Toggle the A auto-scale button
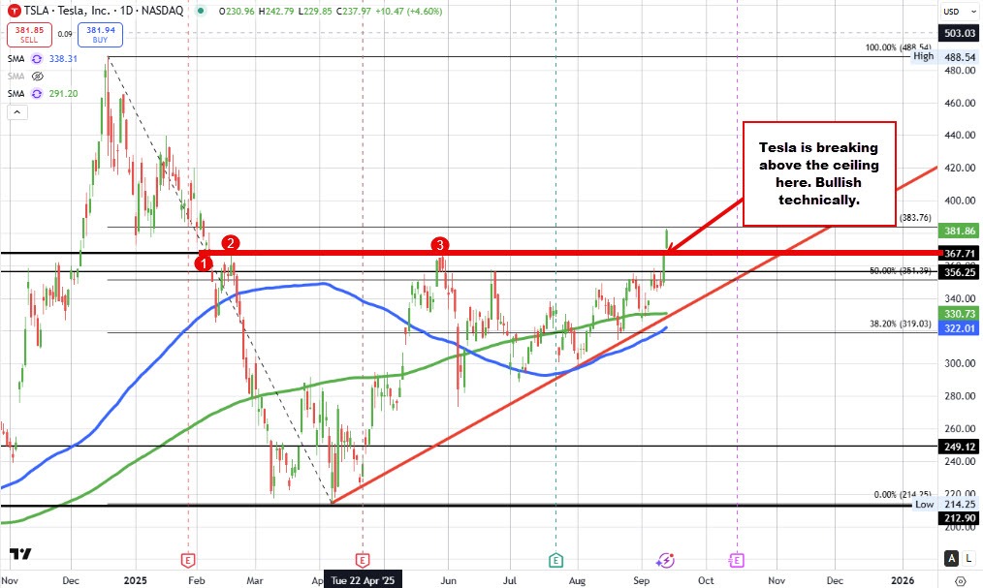Viewport: 983px width, 588px height. coord(952,559)
